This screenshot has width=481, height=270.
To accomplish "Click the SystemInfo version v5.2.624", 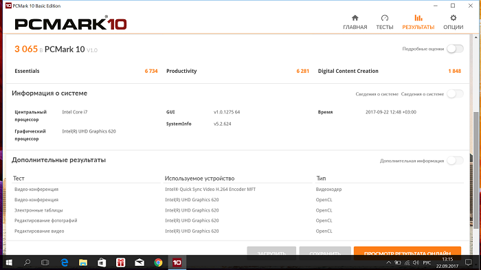I will pos(223,124).
